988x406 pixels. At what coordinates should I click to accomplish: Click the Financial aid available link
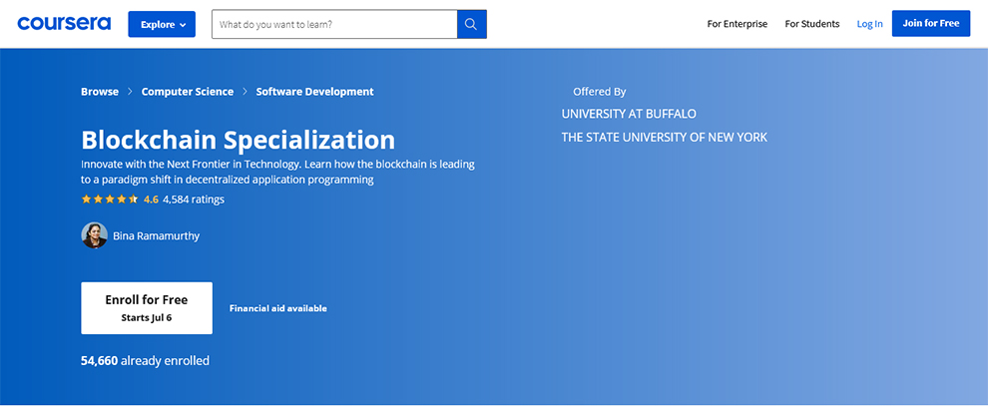pyautogui.click(x=277, y=308)
